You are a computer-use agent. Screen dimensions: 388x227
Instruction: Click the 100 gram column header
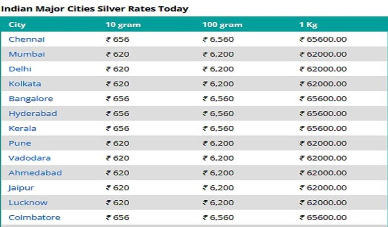pos(222,25)
